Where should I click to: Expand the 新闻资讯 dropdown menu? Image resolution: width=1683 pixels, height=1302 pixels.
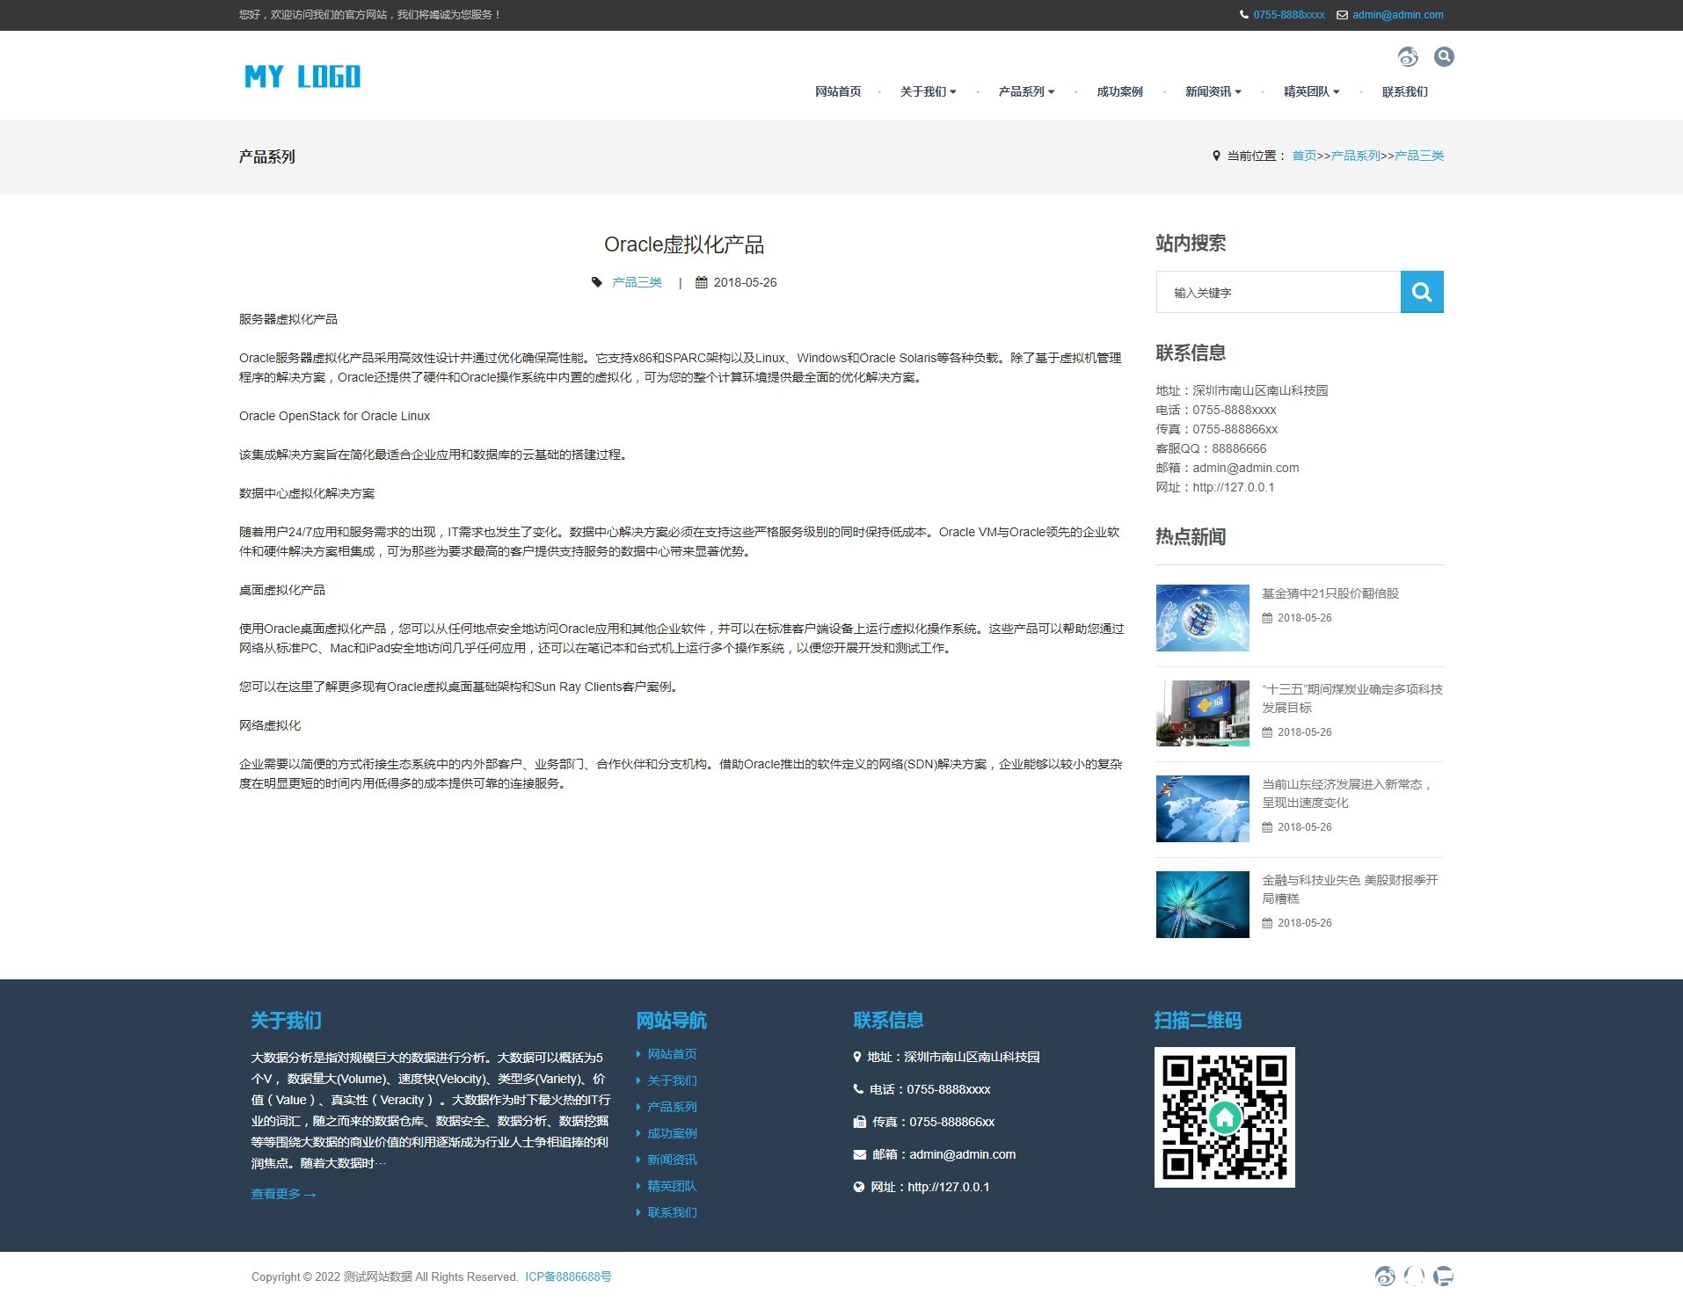(x=1213, y=91)
